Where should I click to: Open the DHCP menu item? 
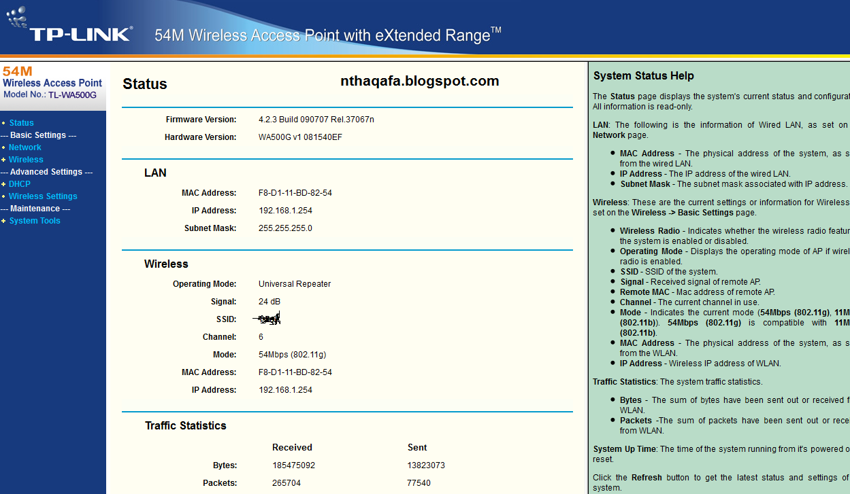click(20, 184)
